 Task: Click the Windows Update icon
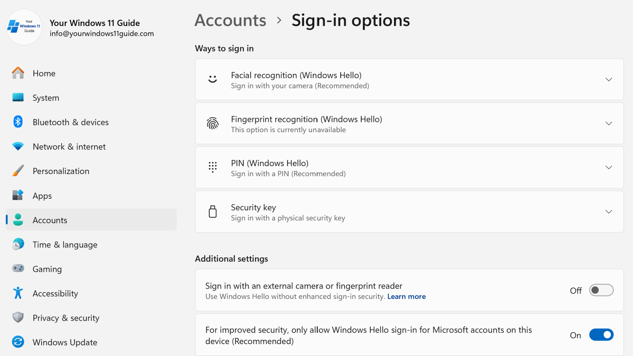tap(18, 342)
